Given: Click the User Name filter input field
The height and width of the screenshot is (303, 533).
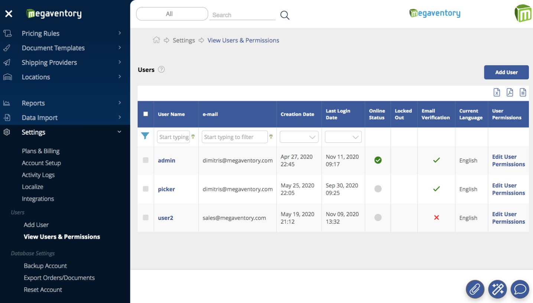Looking at the screenshot, I should coord(173,137).
